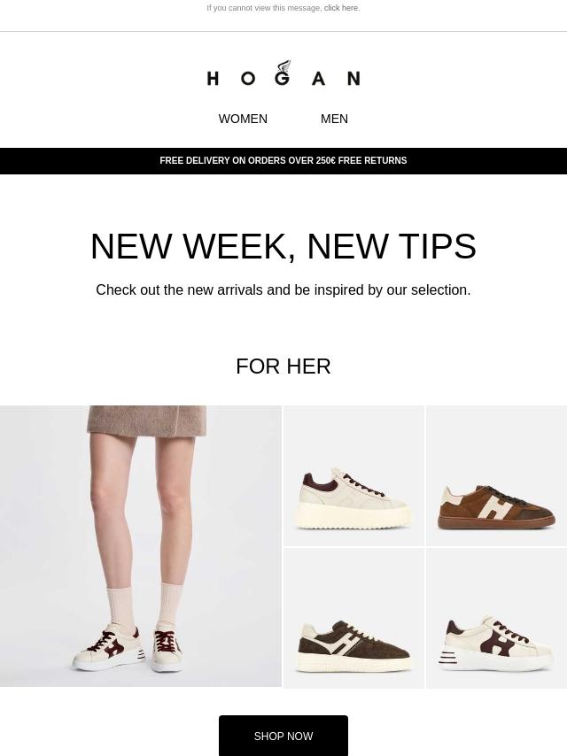
Task: Click the SHOP NOW button
Action: click(x=283, y=736)
